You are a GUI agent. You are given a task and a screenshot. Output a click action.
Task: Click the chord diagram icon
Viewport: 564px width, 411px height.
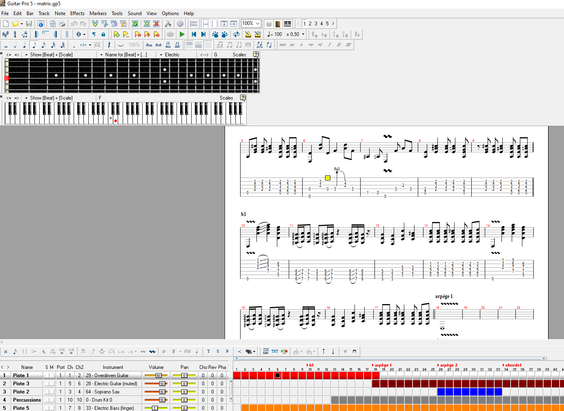(x=265, y=351)
